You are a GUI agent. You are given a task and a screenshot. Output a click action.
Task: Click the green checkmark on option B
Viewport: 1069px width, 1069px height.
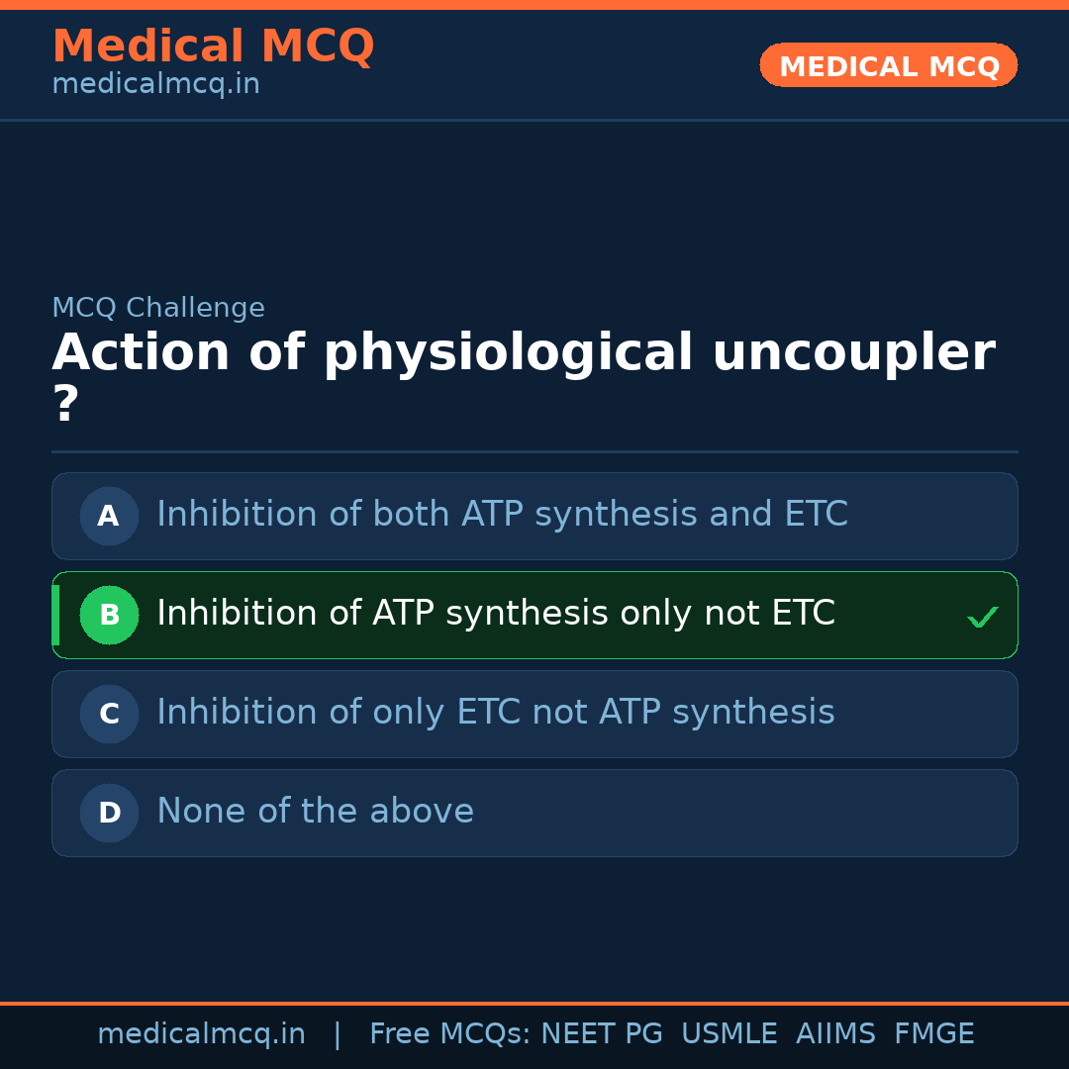[982, 618]
